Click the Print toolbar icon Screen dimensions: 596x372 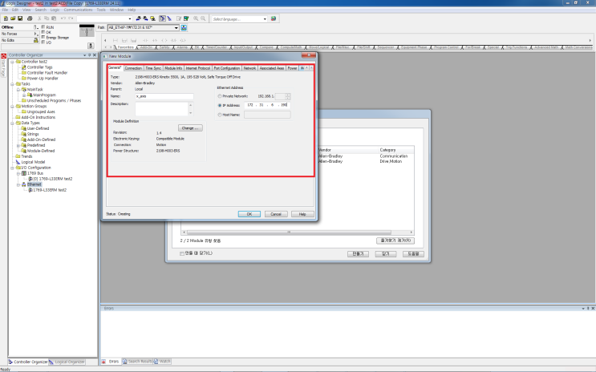(30, 18)
